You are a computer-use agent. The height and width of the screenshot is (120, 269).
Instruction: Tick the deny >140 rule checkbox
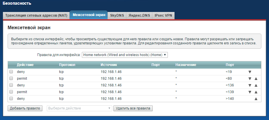coord(11,99)
